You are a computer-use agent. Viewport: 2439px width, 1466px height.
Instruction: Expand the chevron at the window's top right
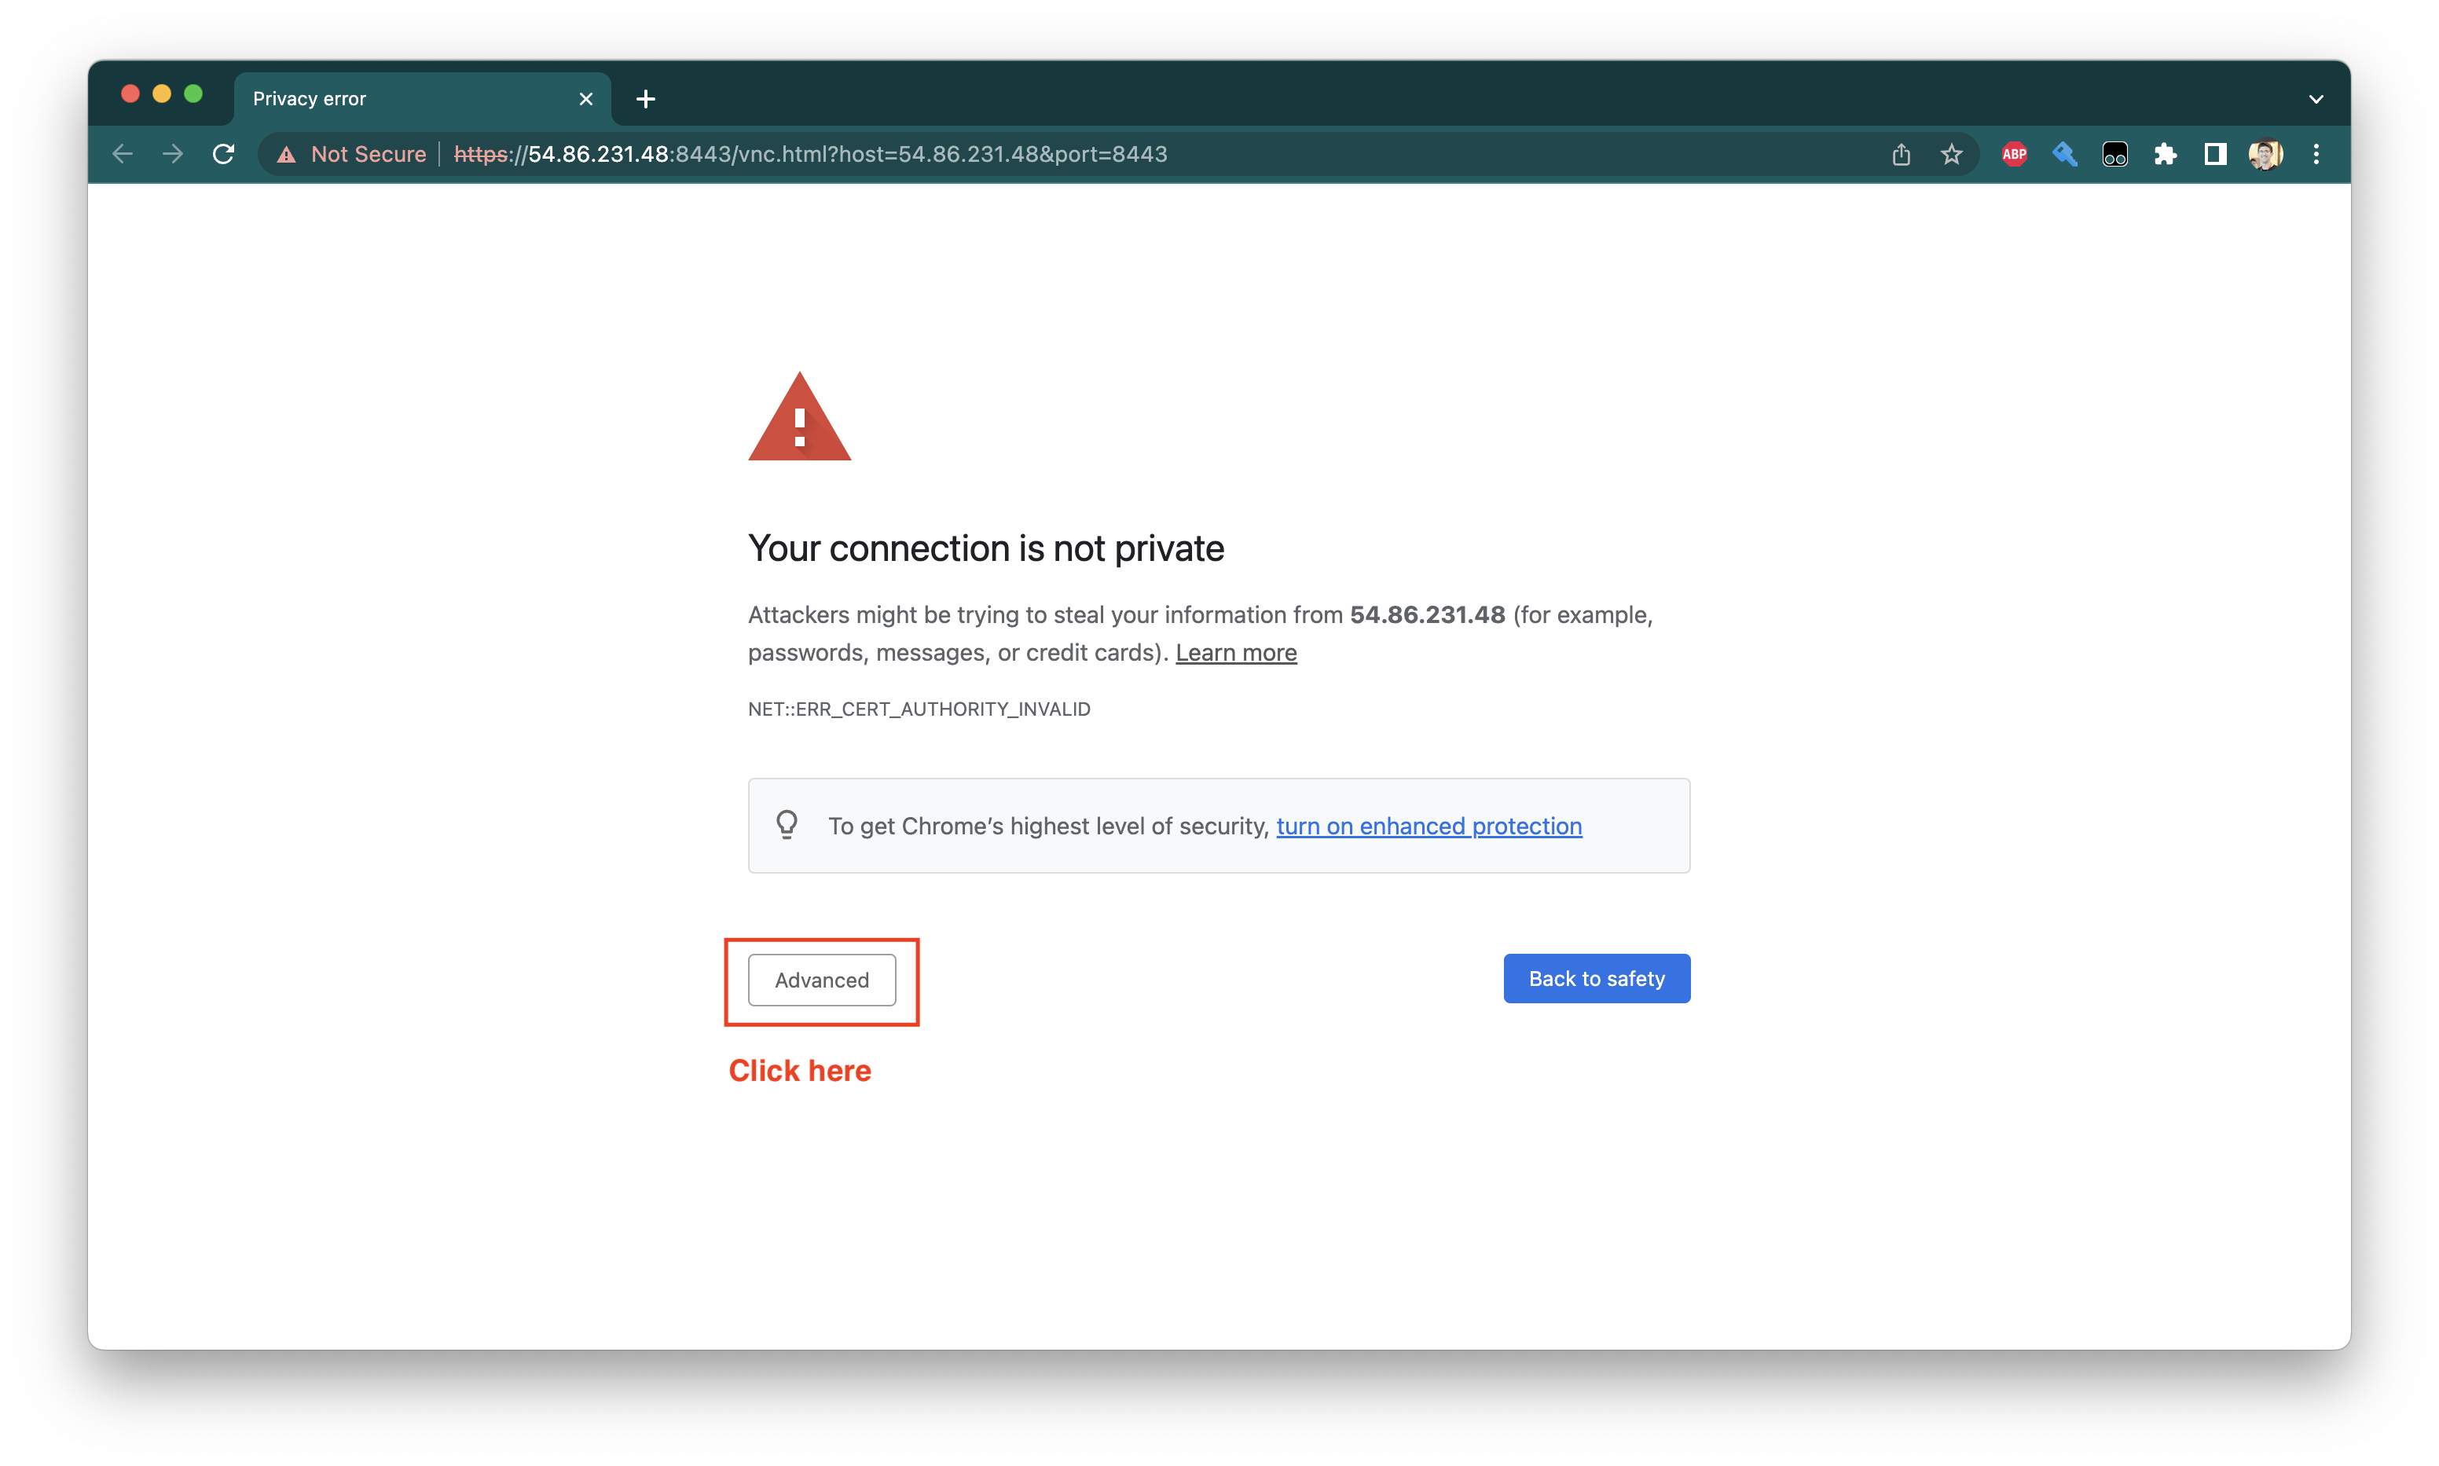[2316, 97]
